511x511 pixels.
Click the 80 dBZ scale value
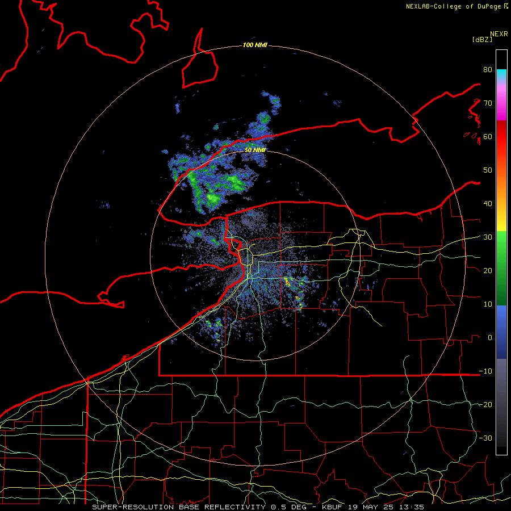[x=488, y=70]
